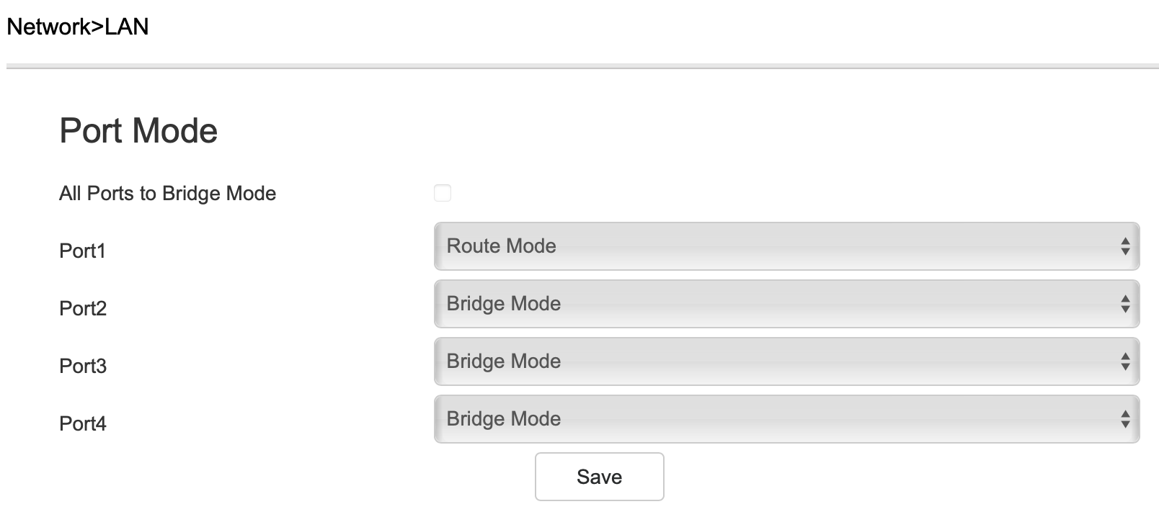This screenshot has height=517, width=1159.
Task: Save the port mode settings
Action: click(599, 477)
